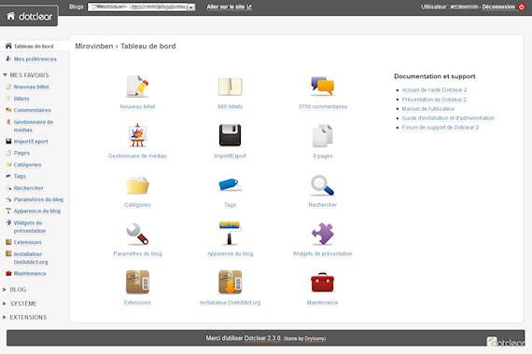Open the 886 billets notebook icon
Viewport: 532px width, 354px height.
(x=230, y=87)
